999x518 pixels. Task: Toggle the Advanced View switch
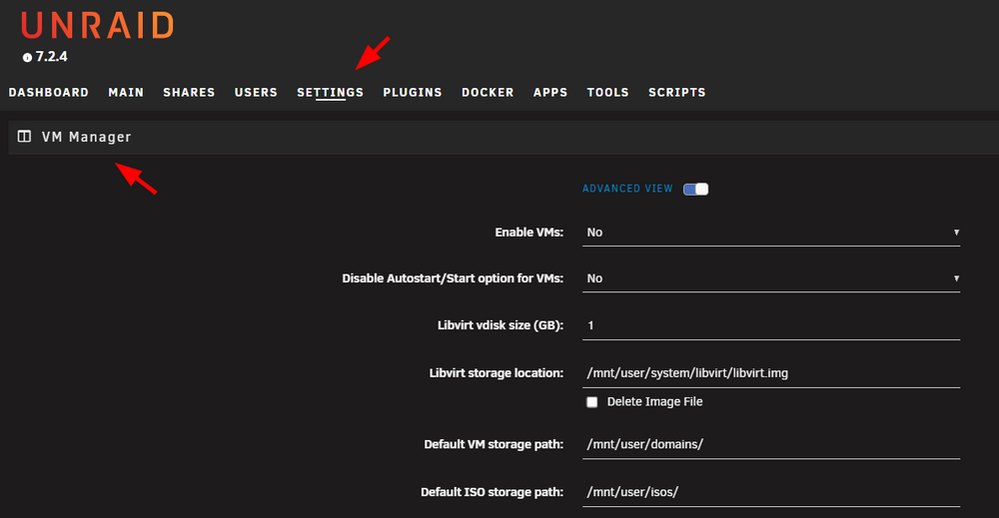695,189
